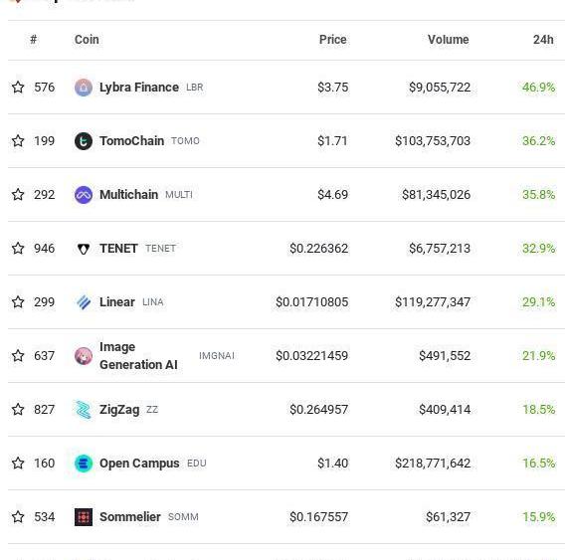Screen dimensions: 568x560
Task: Sort table by 24h column header
Action: (x=543, y=40)
